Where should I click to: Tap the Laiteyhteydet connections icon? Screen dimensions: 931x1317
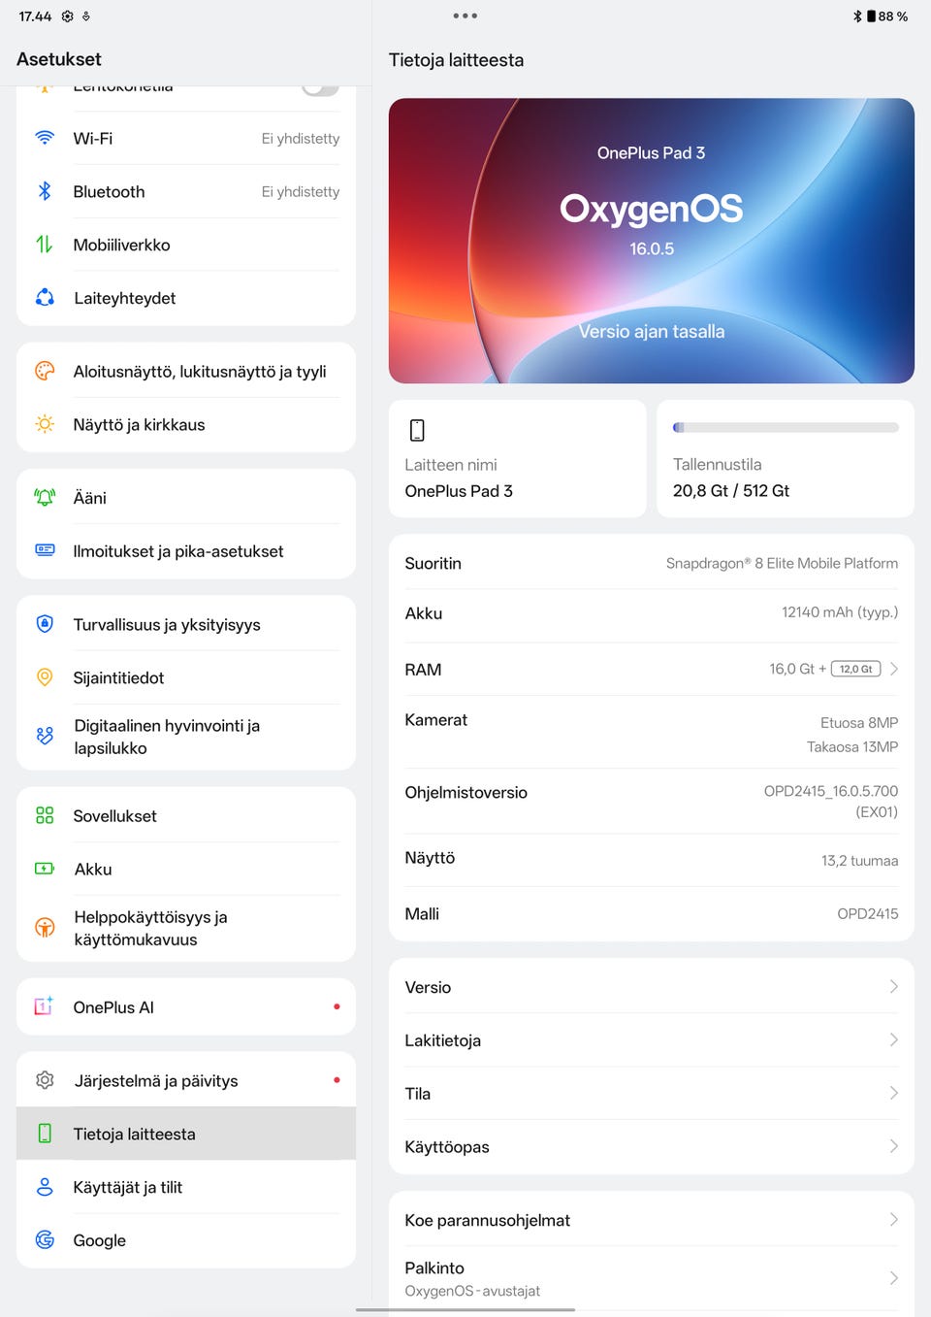(45, 298)
